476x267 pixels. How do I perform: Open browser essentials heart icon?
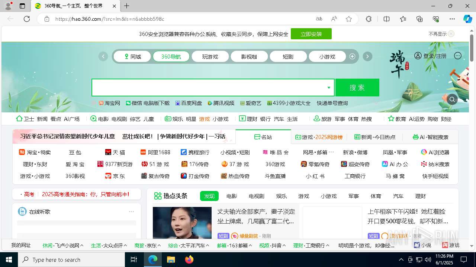click(x=436, y=19)
